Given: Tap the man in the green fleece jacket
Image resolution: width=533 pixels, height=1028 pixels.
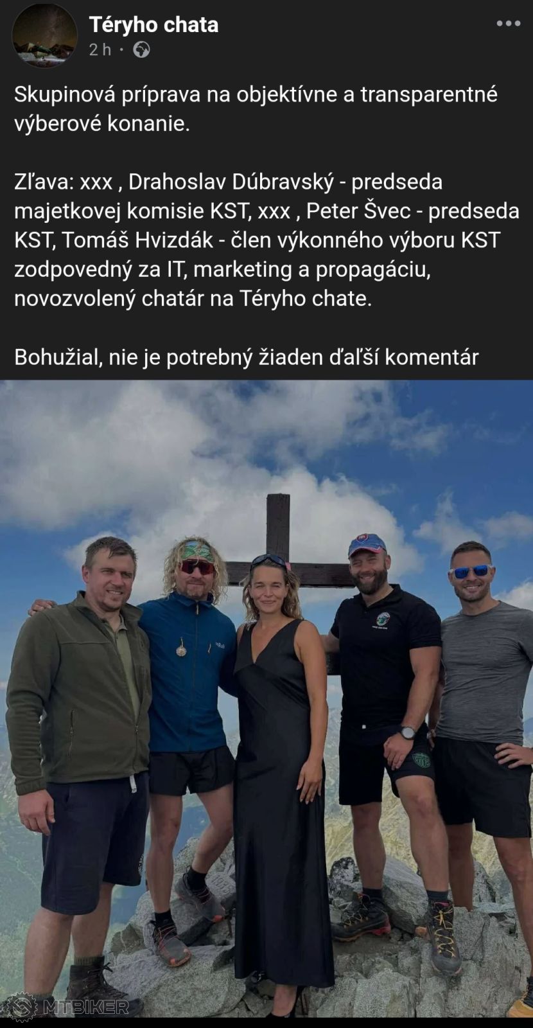Looking at the screenshot, I should coord(80,765).
